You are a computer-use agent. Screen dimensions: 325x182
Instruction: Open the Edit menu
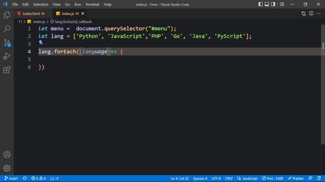(x=25, y=5)
